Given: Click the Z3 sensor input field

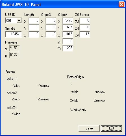Looking at the screenshot, I should click(85, 21).
